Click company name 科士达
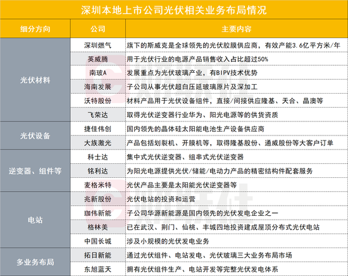 [97, 157]
